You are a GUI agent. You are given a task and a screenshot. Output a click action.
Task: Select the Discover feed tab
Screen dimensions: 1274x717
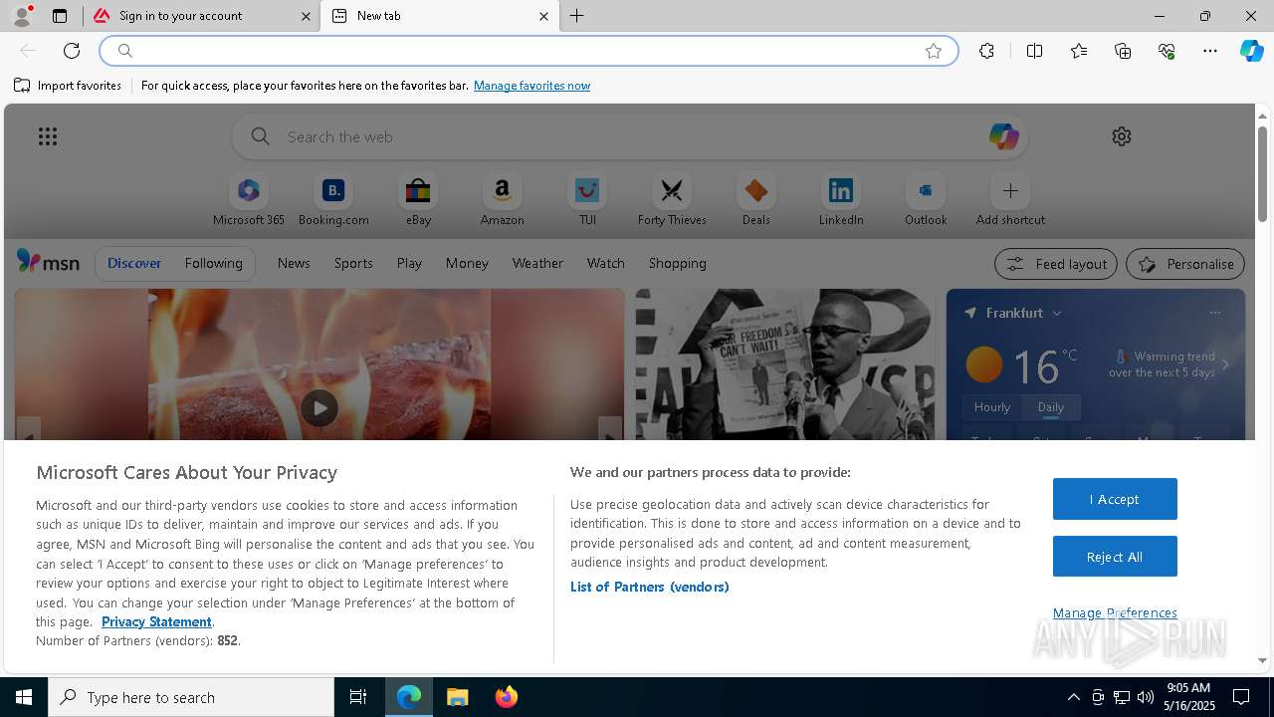134,263
